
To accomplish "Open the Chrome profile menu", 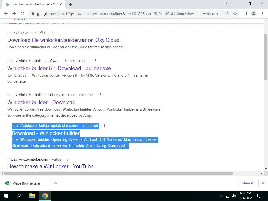I will (254, 14).
